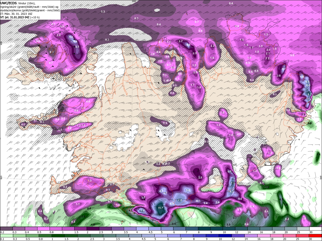Click the 20W longitude label at top
The width and height of the screenshot is (322, 241).
[x=134, y=1]
